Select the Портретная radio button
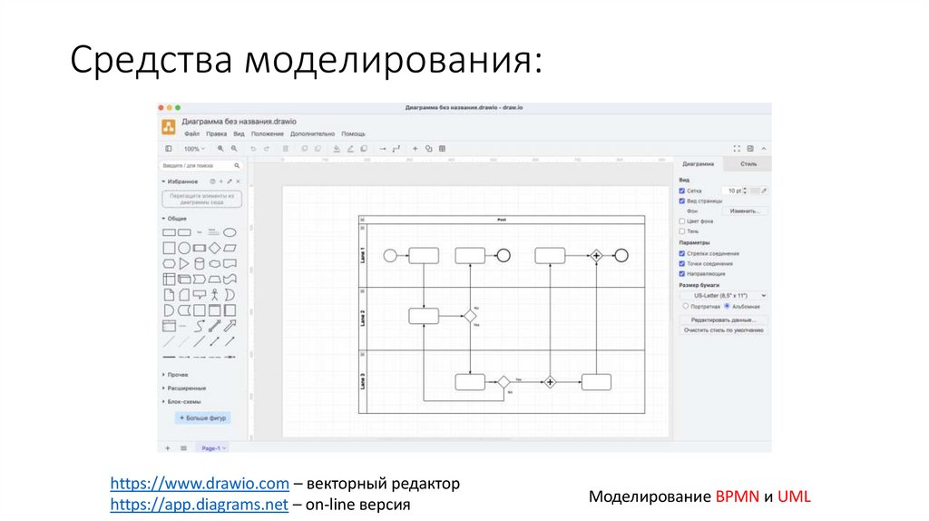Screen dimensions: 929x521 tap(686, 307)
